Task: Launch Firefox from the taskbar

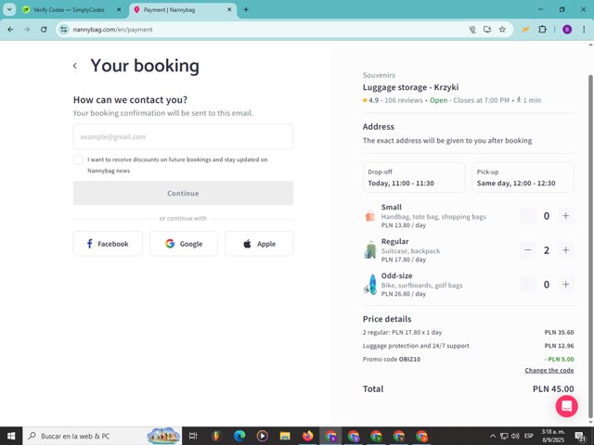Action: 307,436
